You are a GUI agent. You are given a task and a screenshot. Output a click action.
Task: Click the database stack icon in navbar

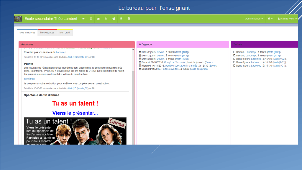(129, 19)
